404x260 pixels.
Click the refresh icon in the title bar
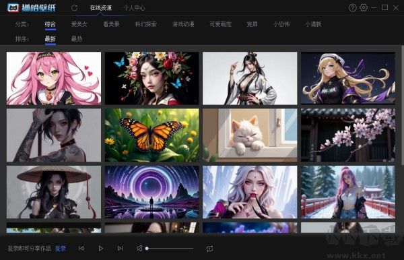(74, 8)
